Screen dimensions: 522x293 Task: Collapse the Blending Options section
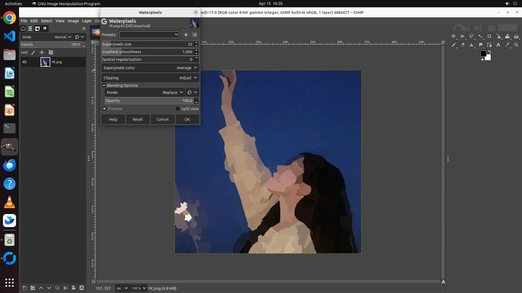point(104,85)
